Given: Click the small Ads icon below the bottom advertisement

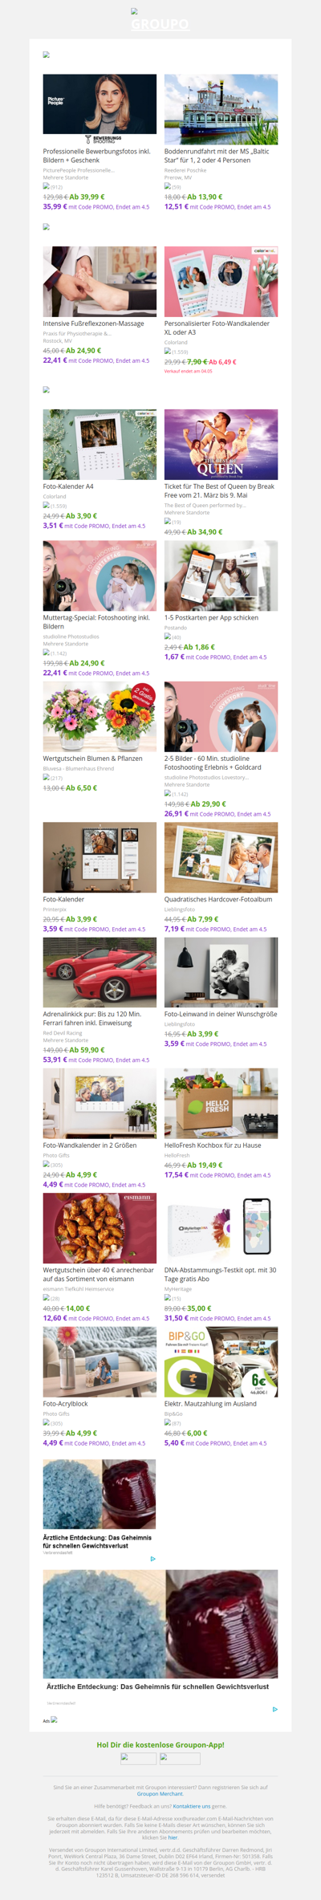Looking at the screenshot, I should [x=54, y=1719].
